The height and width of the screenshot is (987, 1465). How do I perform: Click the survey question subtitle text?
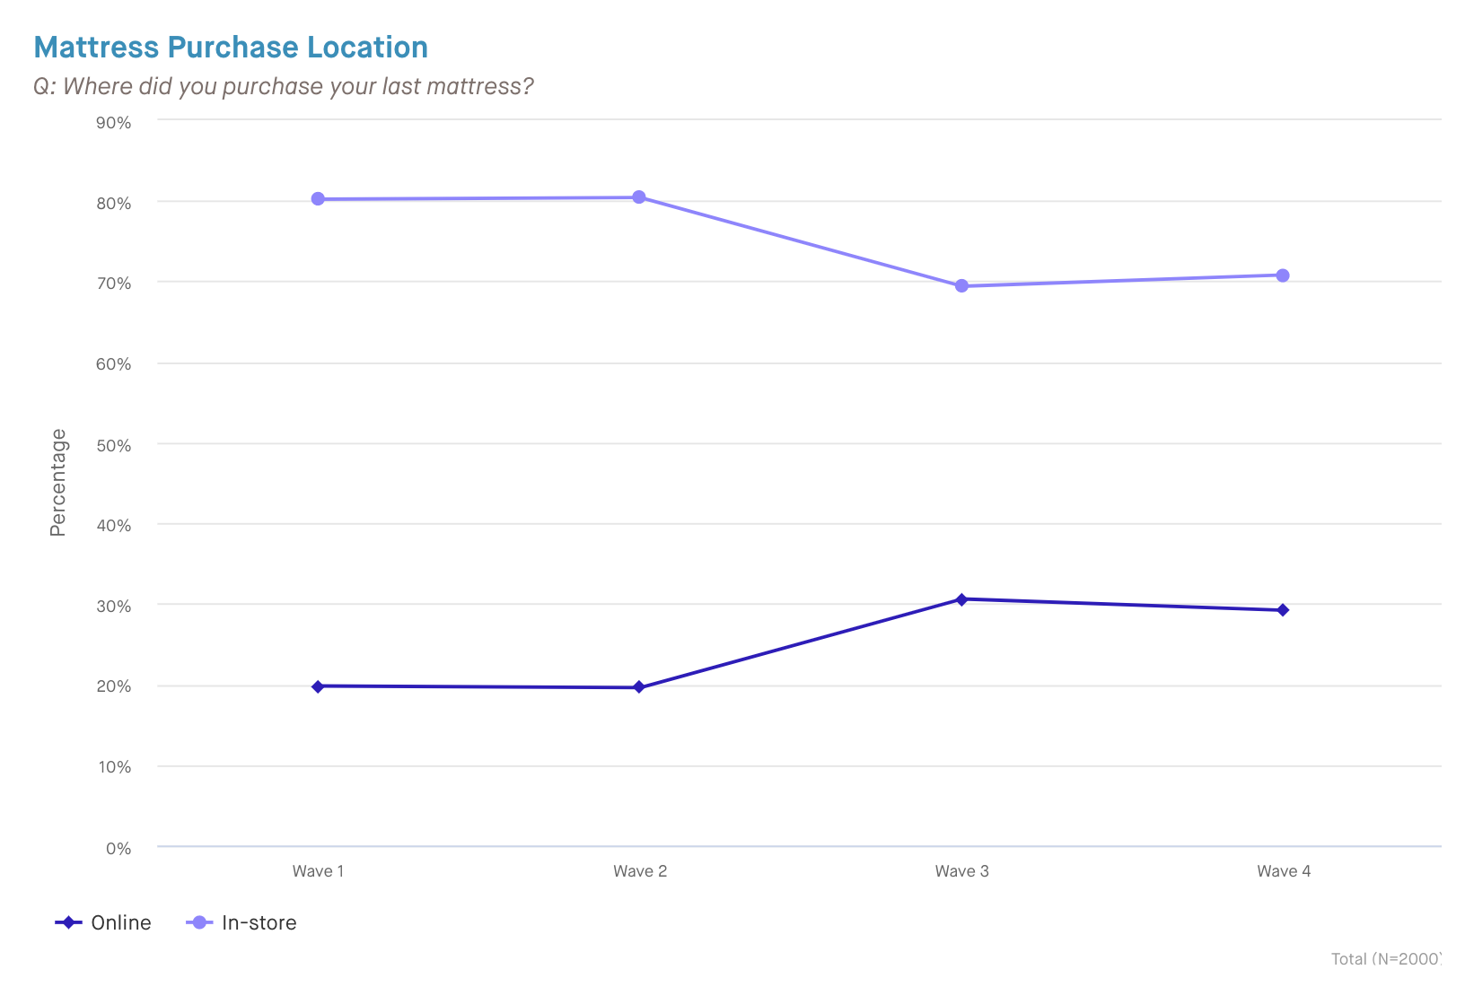click(x=284, y=86)
